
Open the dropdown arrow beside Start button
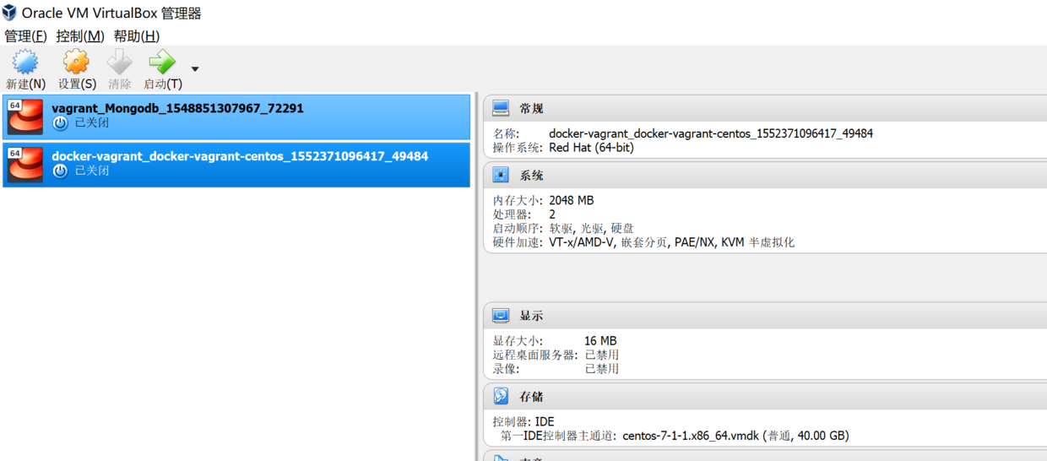pyautogui.click(x=195, y=69)
